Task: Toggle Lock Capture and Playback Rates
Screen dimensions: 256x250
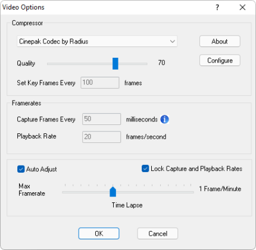Action: (145, 168)
